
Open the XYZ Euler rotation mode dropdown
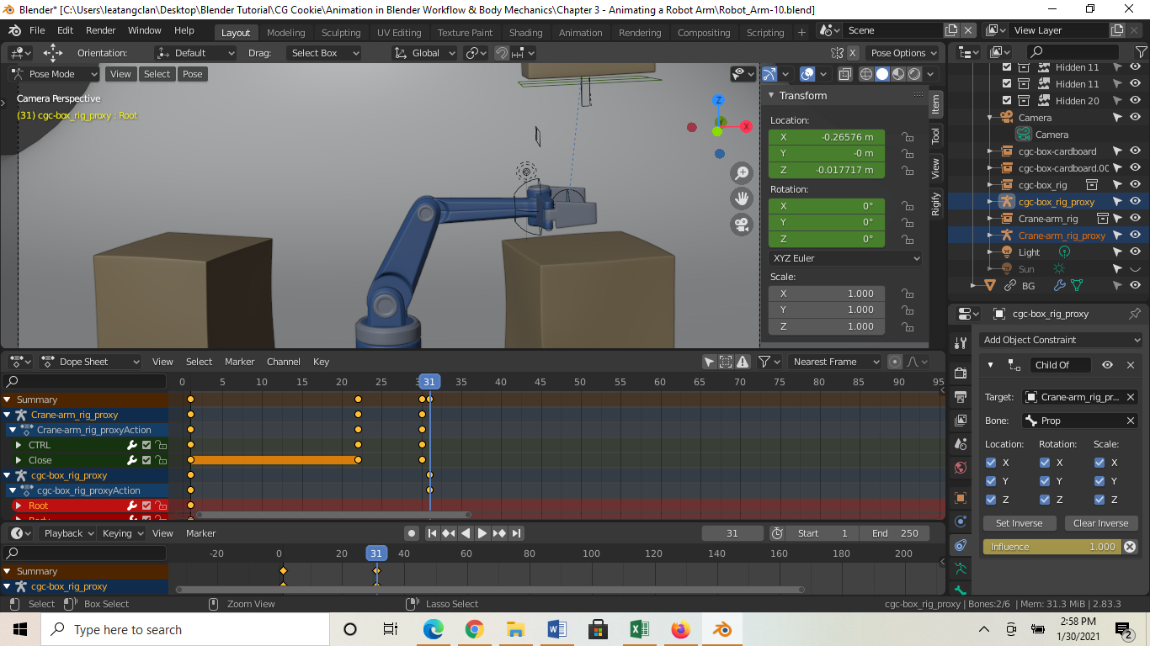coord(845,258)
